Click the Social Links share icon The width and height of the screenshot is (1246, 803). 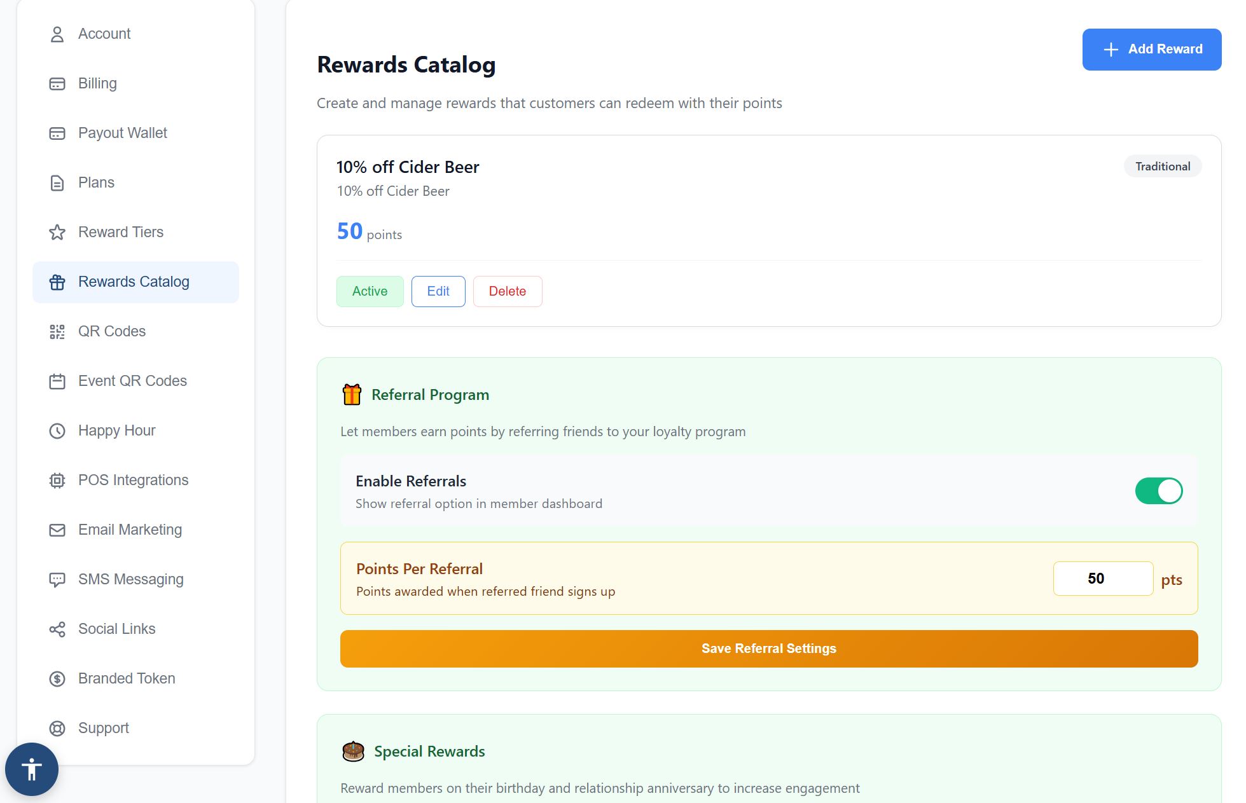click(57, 629)
